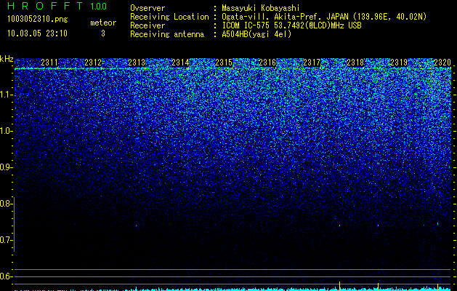Click the 0.8 frequency axis label
This screenshot has width=457, height=291.
(x=6, y=204)
